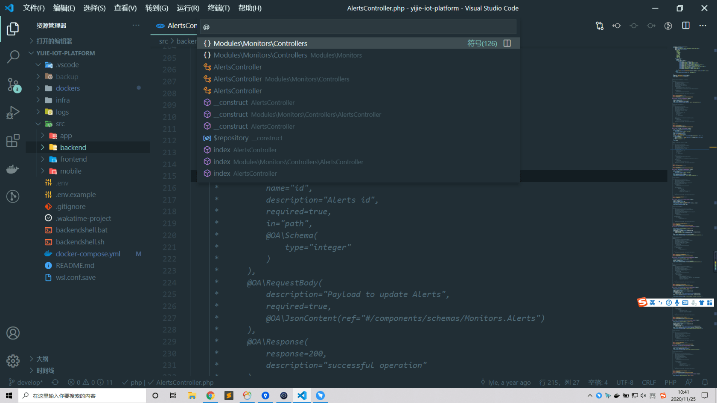Image resolution: width=717 pixels, height=403 pixels.
Task: Open File Explorer from the taskbar
Action: point(192,395)
